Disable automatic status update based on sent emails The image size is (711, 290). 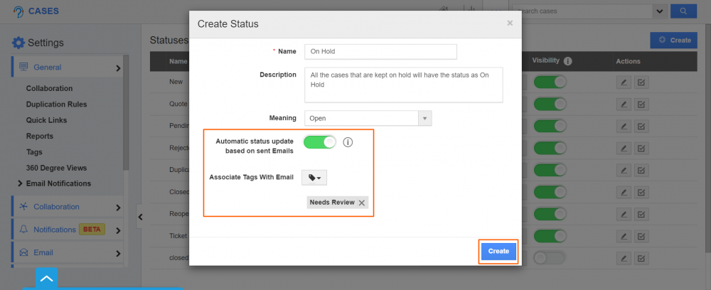(319, 142)
